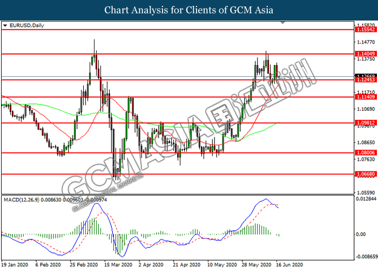Screen dimensions: 378x270
Task: Click the 21 Apr 2020 date label
Action: pos(187,265)
